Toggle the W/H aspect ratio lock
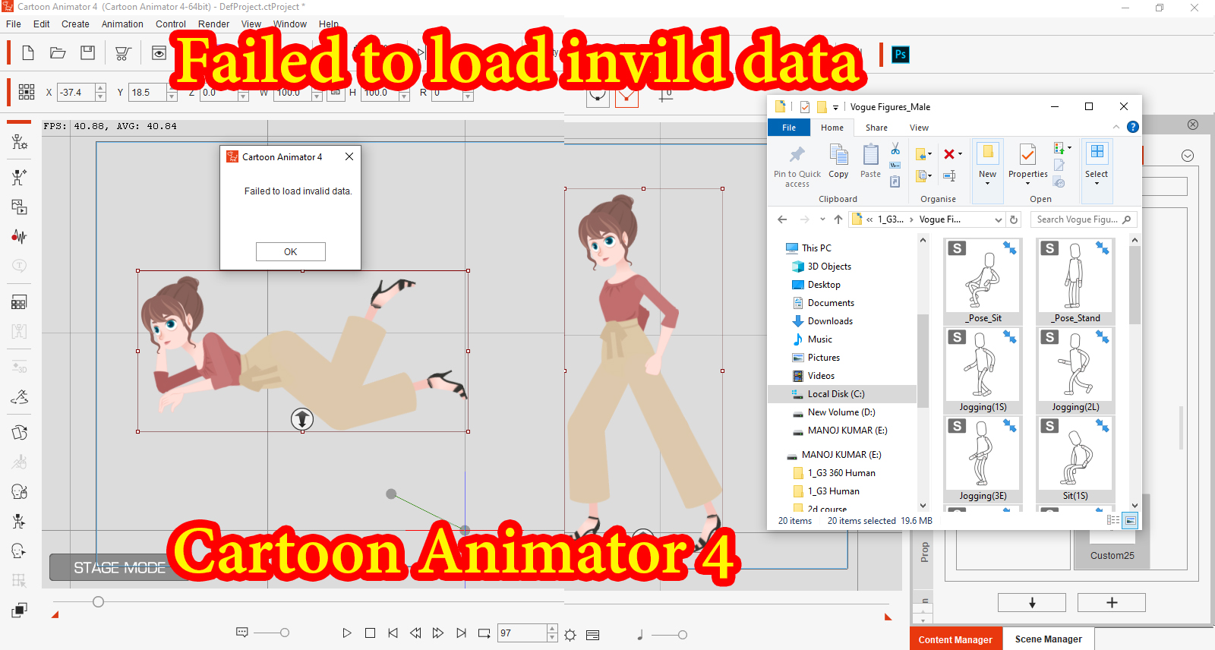 pos(335,93)
